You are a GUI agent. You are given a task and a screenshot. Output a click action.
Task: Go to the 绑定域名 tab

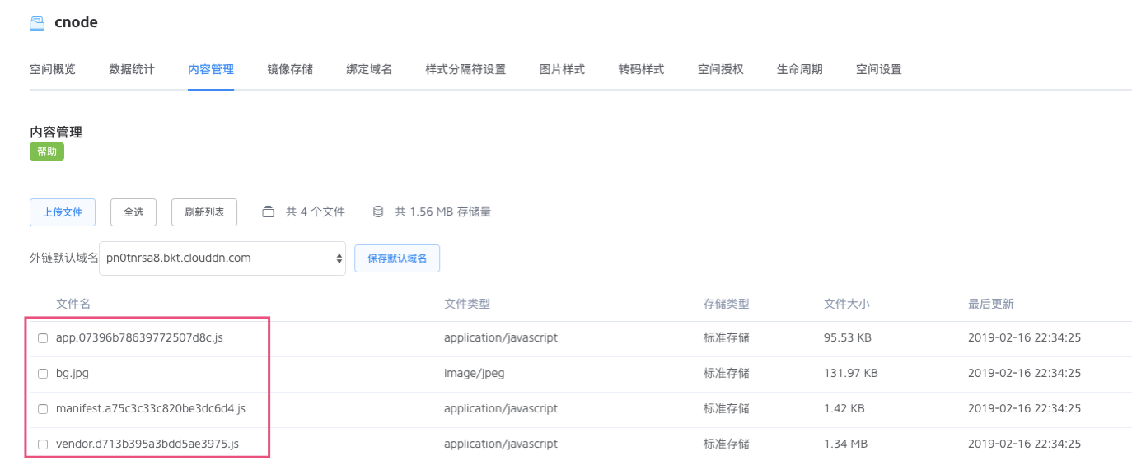tap(369, 69)
